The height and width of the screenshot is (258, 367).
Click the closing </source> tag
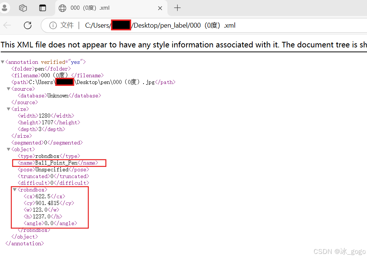(25, 102)
